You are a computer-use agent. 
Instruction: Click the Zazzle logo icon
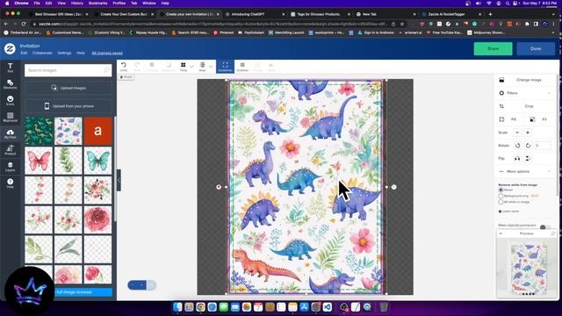click(x=10, y=49)
